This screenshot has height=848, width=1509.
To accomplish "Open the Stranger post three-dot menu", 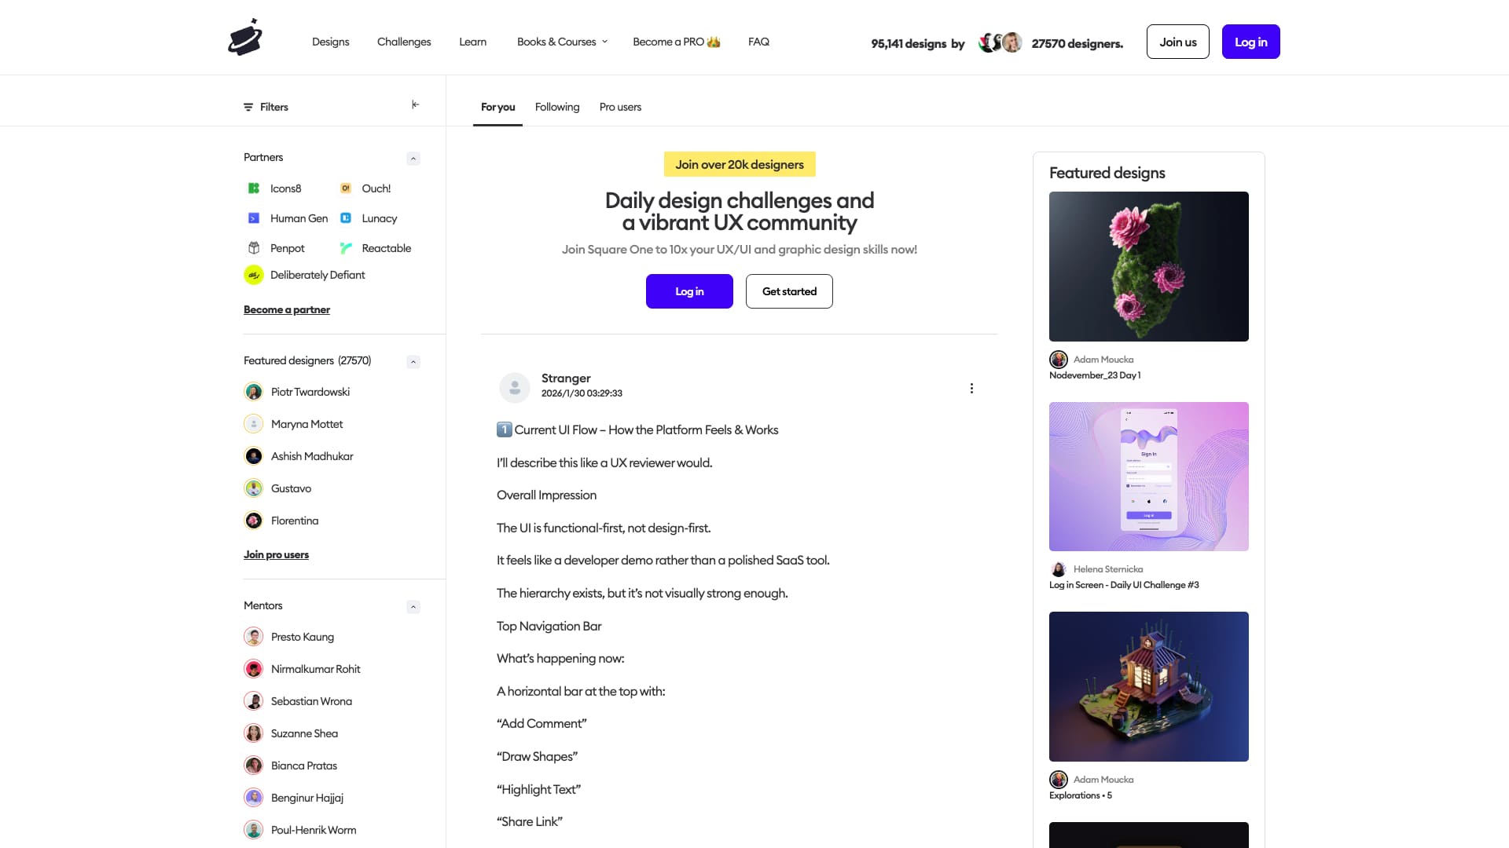I will [x=971, y=389].
